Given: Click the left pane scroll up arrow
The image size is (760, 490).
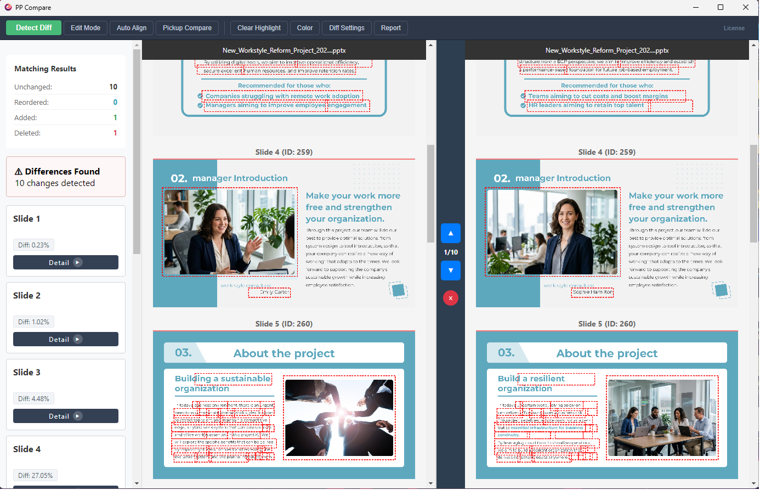Looking at the screenshot, I should point(430,45).
